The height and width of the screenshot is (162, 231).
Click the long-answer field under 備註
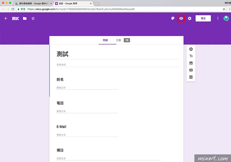pyautogui.click(x=109, y=159)
